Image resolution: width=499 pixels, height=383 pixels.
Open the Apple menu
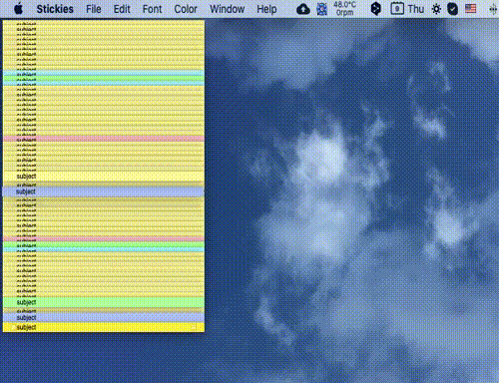coord(19,9)
